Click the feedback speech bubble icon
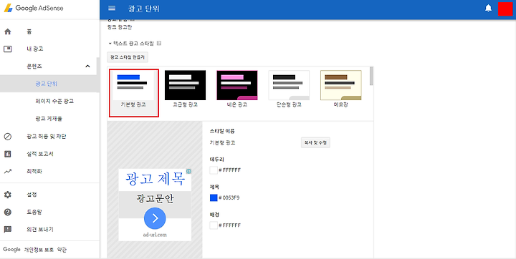The height and width of the screenshot is (259, 516). pos(8,230)
